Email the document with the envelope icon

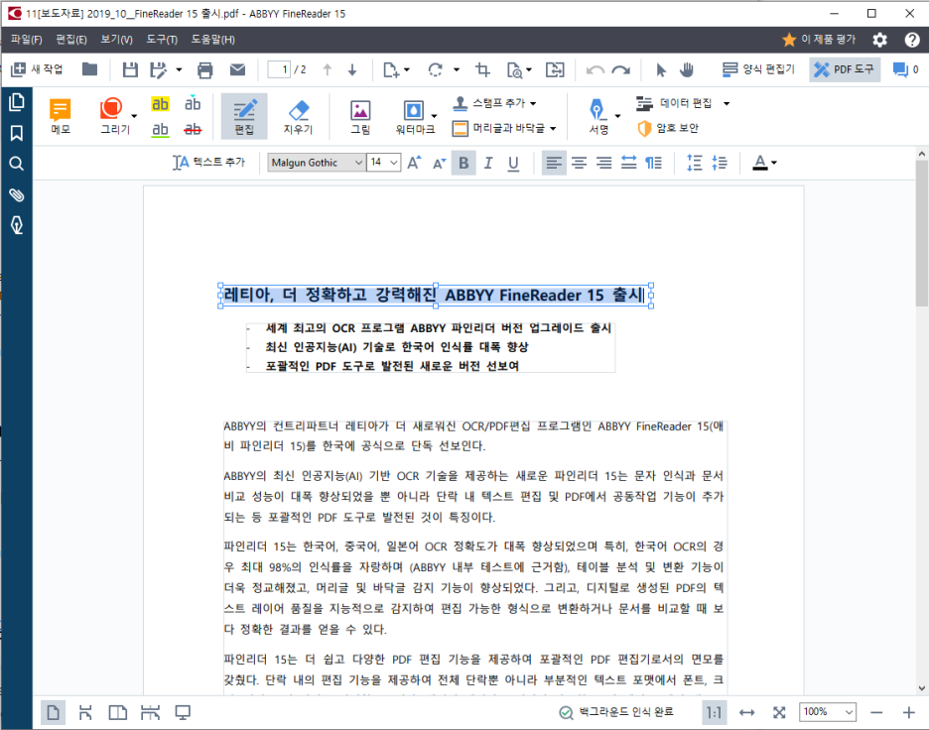pyautogui.click(x=237, y=69)
